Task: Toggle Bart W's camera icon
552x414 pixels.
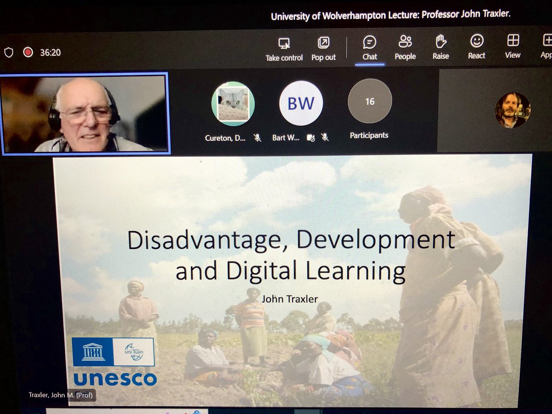Action: point(311,138)
